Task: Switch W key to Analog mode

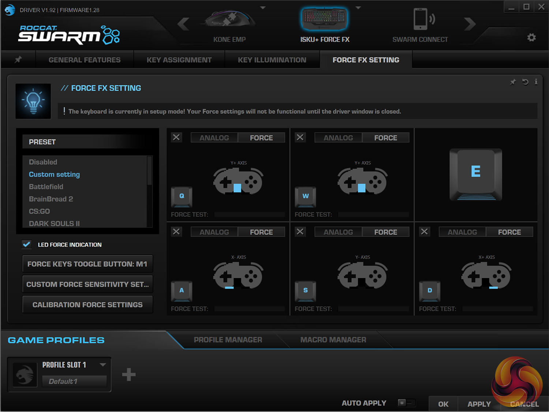Action: (338, 138)
